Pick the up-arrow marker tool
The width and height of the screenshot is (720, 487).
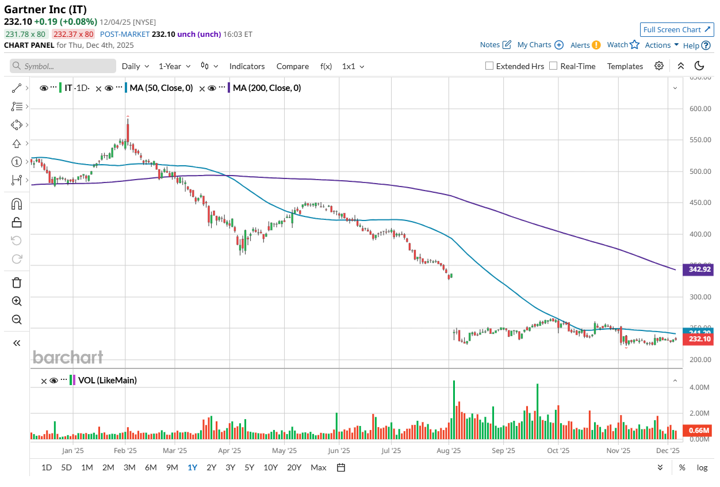[16, 143]
